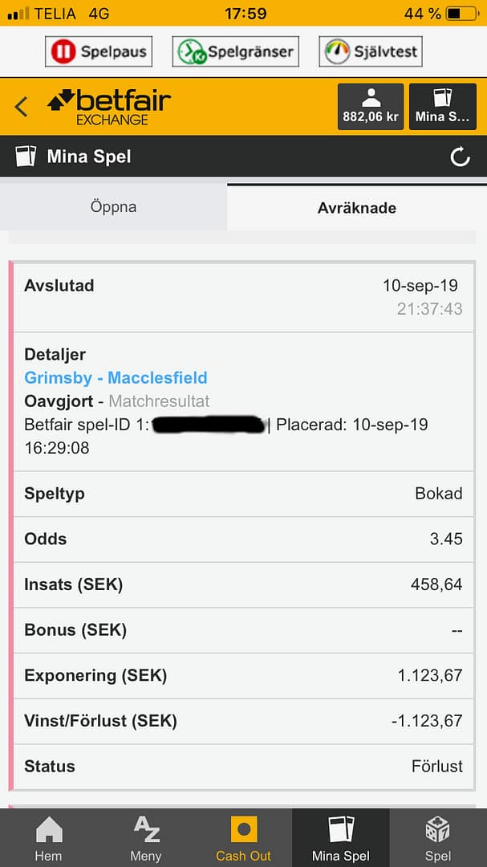Select the Avräknade tab
Image resolution: width=487 pixels, height=867 pixels.
[x=357, y=208]
